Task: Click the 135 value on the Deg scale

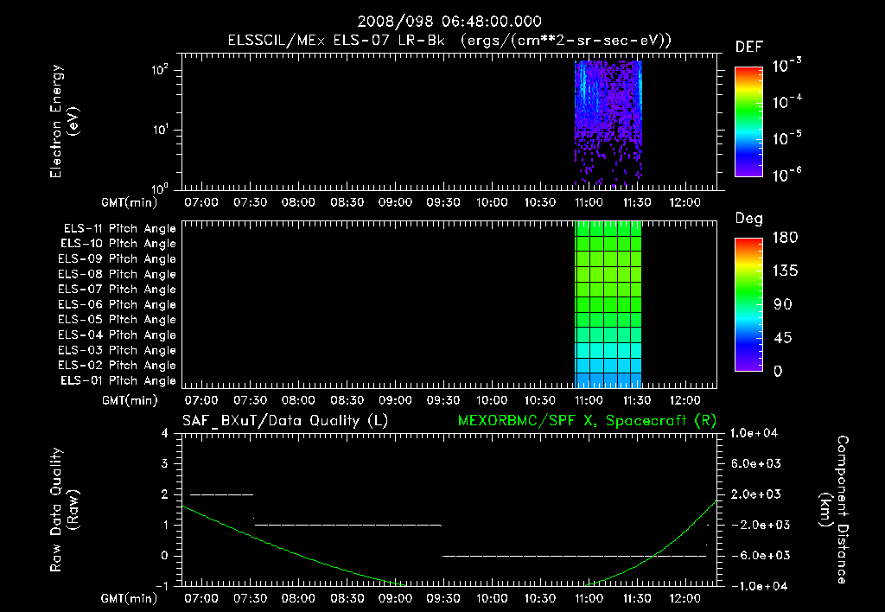Action: 785,271
